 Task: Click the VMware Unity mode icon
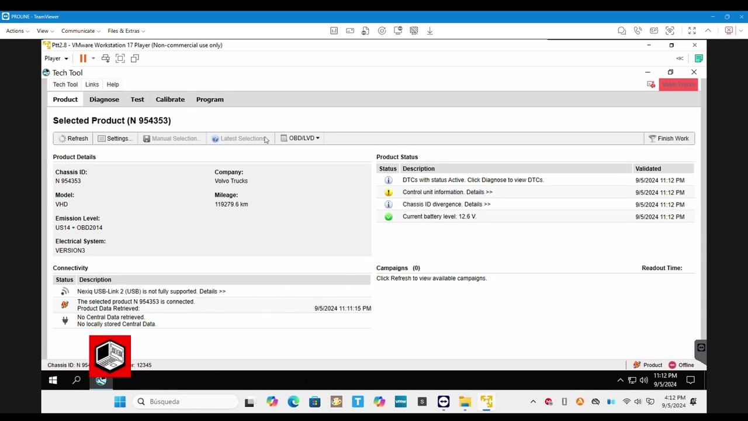[134, 58]
